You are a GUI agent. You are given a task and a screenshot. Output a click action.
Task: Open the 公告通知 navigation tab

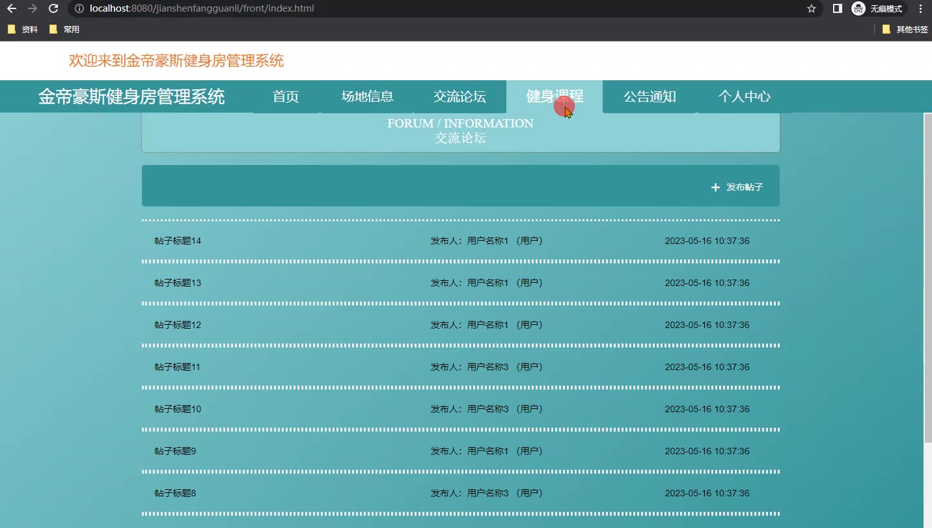pyautogui.click(x=650, y=96)
